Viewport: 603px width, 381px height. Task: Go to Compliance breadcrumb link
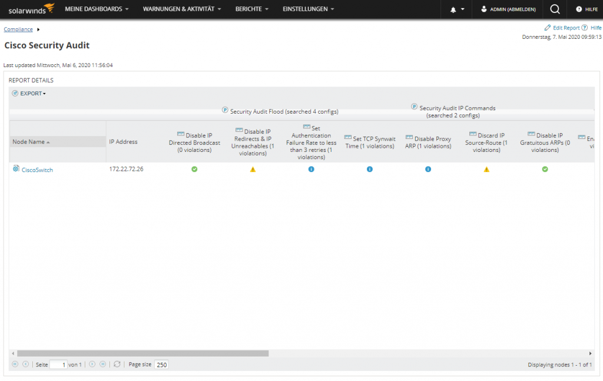[x=18, y=29]
